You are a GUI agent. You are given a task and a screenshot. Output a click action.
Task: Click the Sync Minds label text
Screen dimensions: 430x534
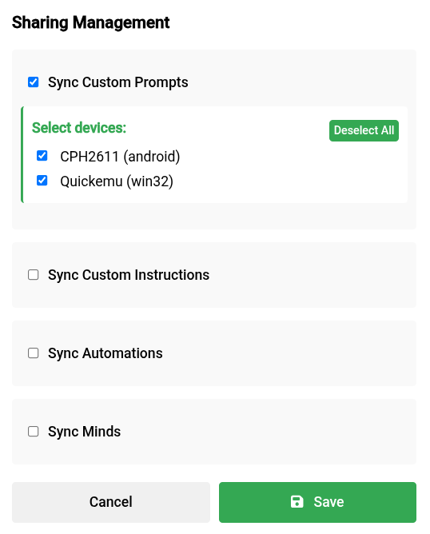pyautogui.click(x=84, y=432)
